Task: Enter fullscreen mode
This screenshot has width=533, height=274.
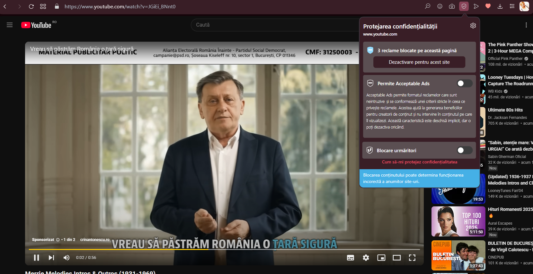Action: click(412, 258)
